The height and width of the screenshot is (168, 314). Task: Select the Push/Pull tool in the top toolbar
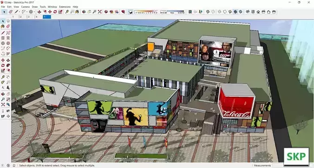coord(39,12)
